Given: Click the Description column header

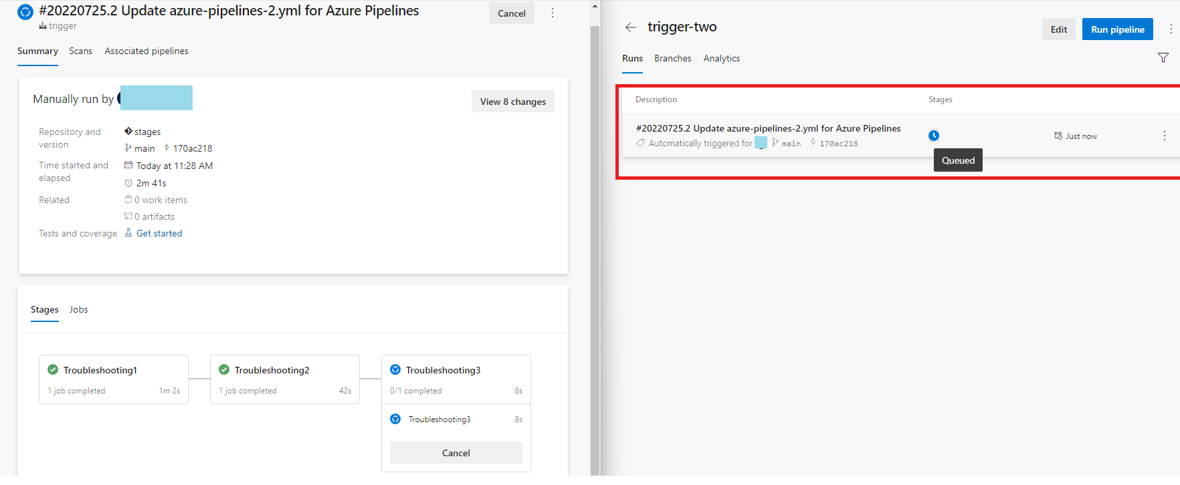Looking at the screenshot, I should (656, 100).
